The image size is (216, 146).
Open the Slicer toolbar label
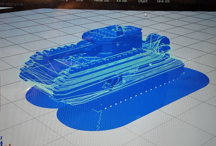80,1
